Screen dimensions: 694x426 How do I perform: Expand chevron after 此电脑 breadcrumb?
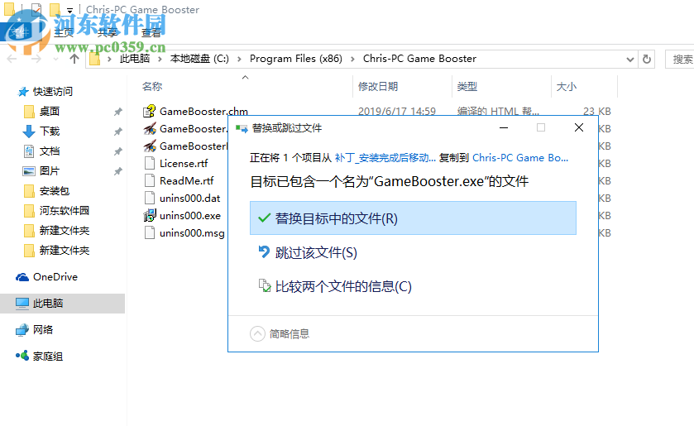click(x=160, y=59)
